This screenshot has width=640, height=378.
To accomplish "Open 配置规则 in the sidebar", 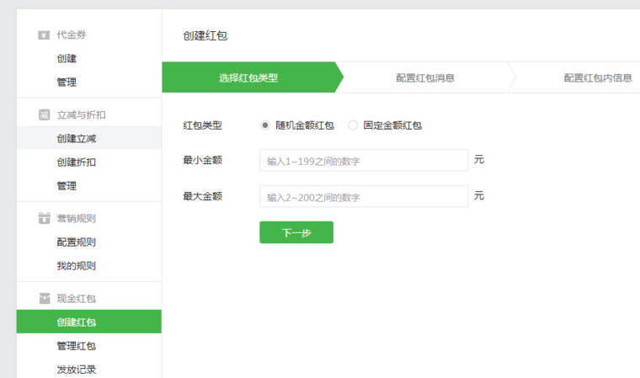I will [77, 242].
